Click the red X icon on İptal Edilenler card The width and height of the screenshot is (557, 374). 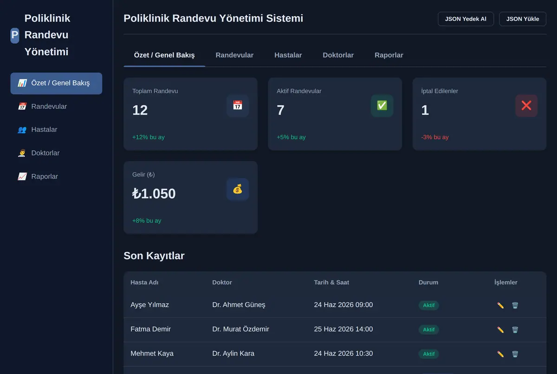click(x=526, y=106)
